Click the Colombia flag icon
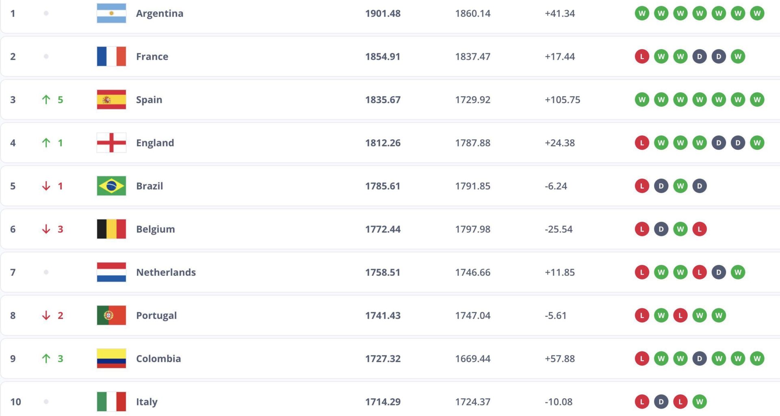780x416 pixels. tap(111, 358)
